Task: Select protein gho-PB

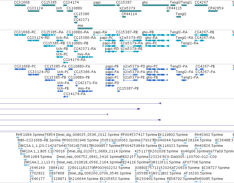Action: [x=157, y=80]
